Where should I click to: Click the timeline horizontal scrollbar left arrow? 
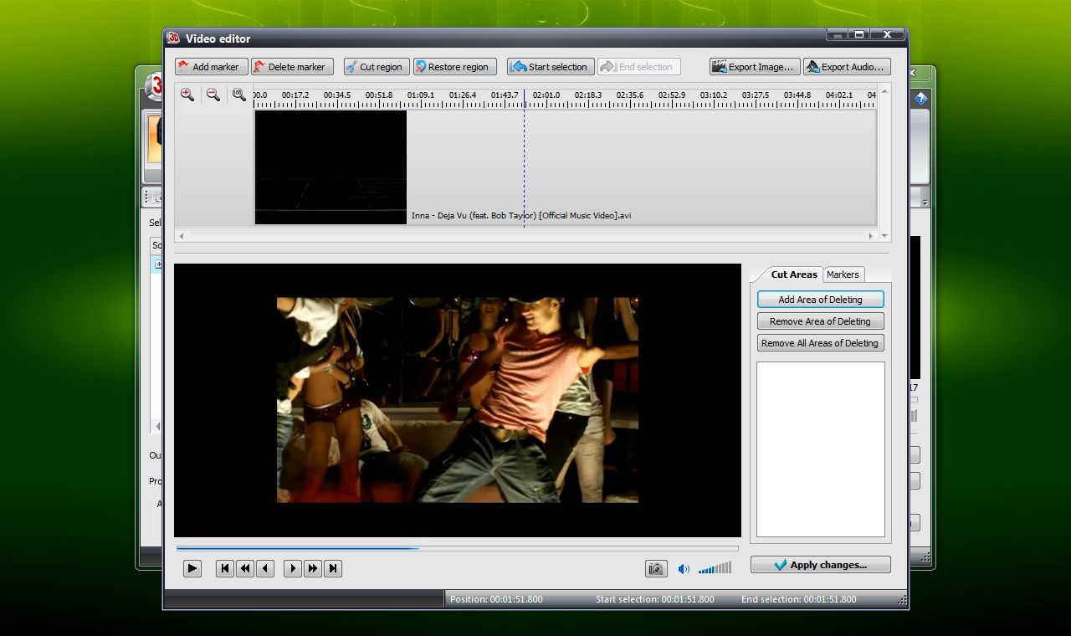pyautogui.click(x=182, y=237)
